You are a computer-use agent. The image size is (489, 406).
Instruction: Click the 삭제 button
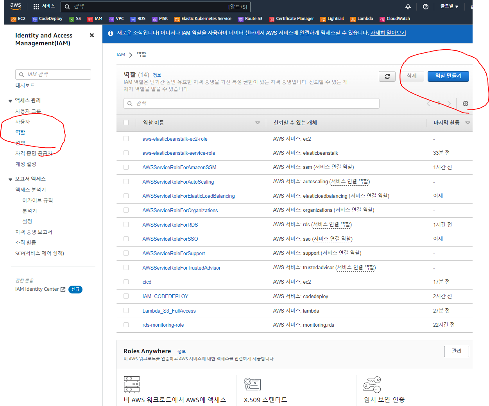[x=412, y=76]
